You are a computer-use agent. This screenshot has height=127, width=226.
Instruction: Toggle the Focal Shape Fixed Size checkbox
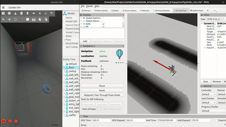tap(218, 40)
